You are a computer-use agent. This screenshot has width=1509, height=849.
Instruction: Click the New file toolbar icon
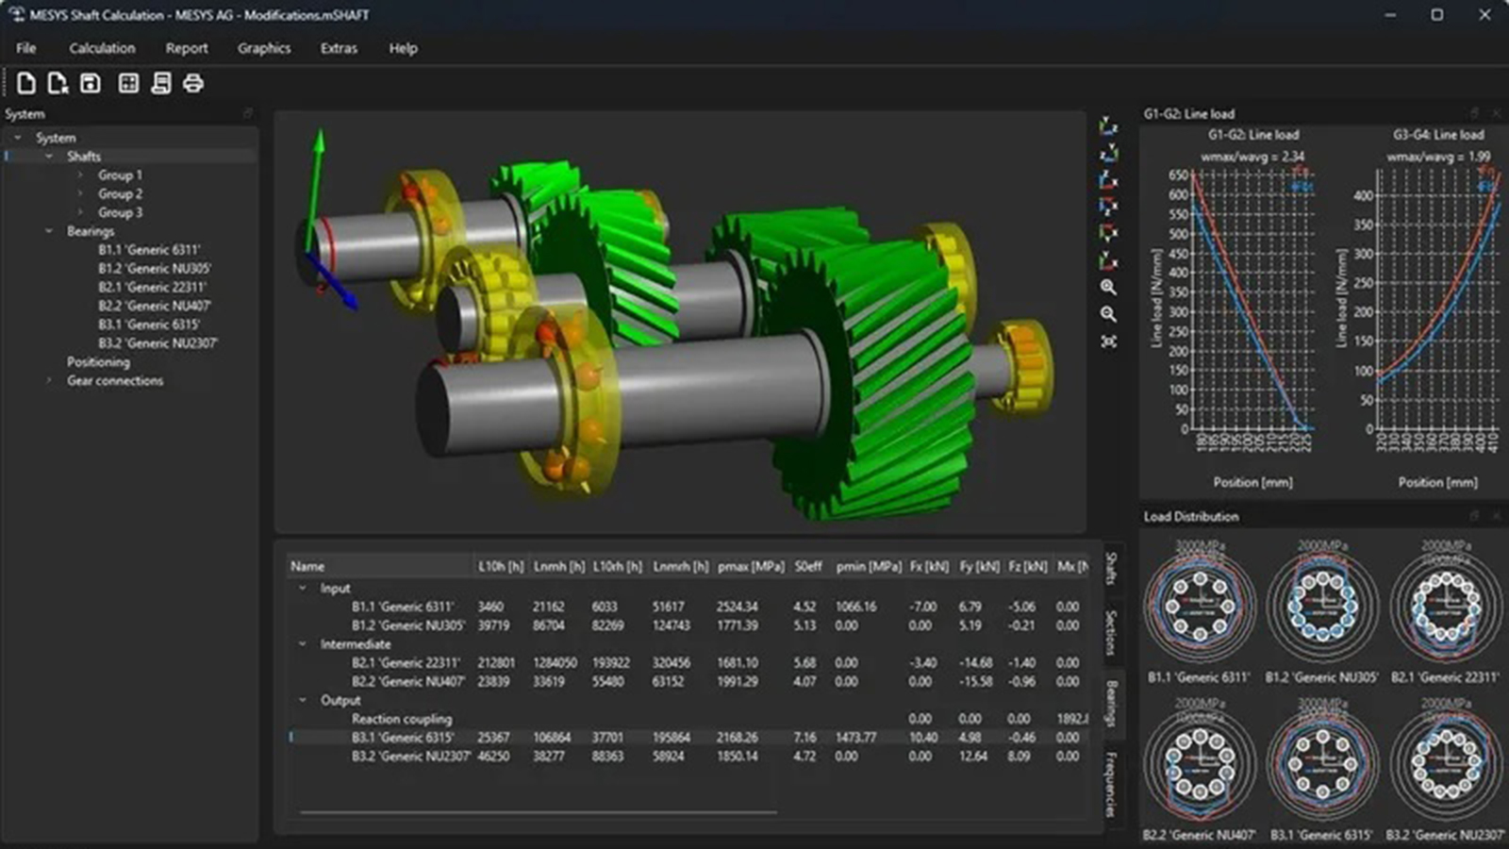pyautogui.click(x=26, y=84)
